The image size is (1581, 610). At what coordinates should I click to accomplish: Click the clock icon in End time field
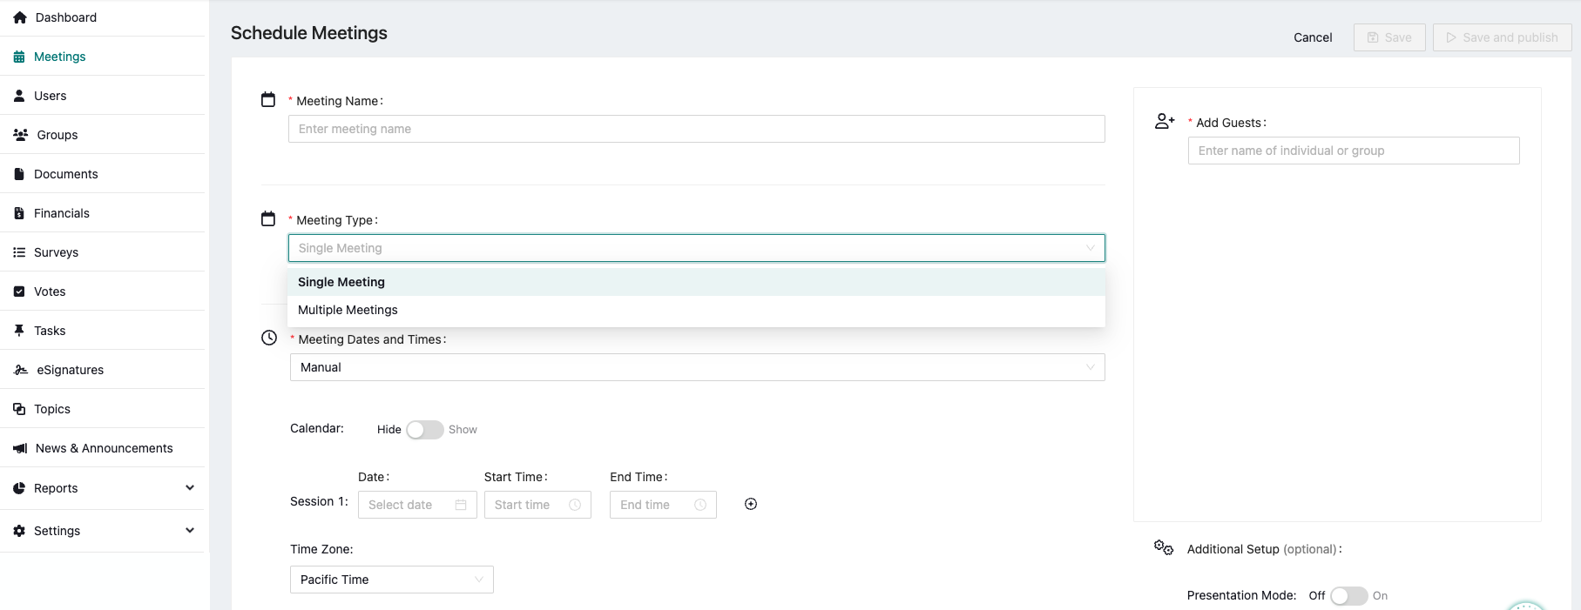[700, 505]
